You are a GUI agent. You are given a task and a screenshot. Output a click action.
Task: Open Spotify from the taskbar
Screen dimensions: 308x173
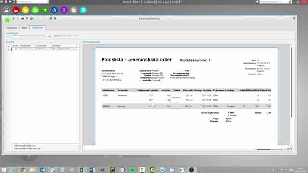(x=132, y=170)
